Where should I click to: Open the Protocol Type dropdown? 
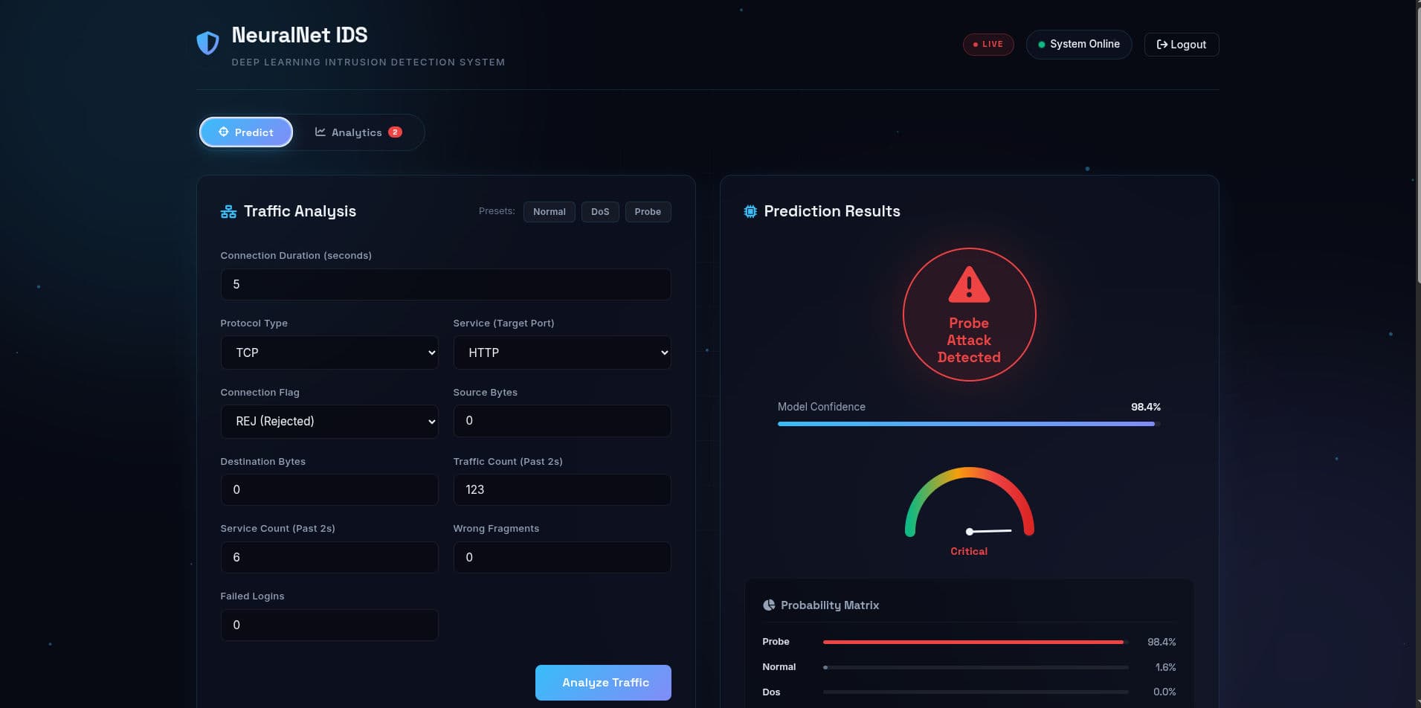pos(329,352)
